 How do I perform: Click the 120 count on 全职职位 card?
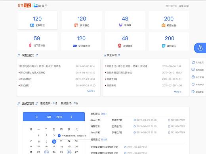tap(37, 19)
